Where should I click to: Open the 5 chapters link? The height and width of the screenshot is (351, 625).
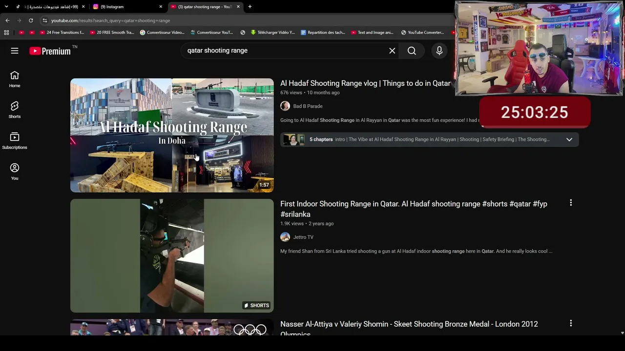click(321, 139)
